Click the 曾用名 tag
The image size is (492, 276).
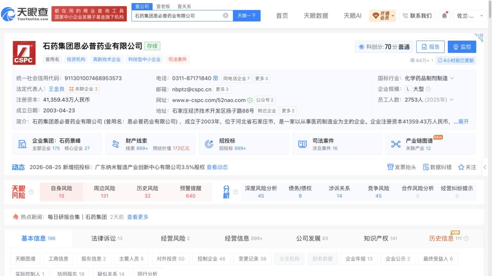point(52,60)
